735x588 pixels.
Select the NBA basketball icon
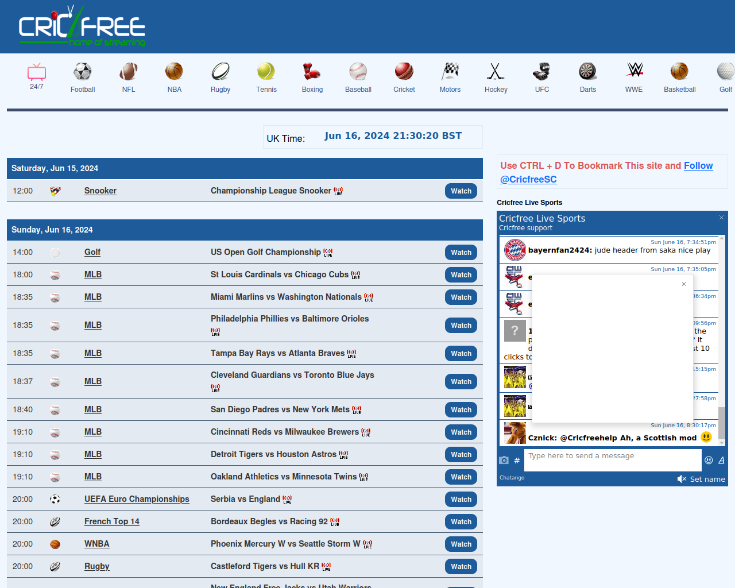(x=175, y=72)
